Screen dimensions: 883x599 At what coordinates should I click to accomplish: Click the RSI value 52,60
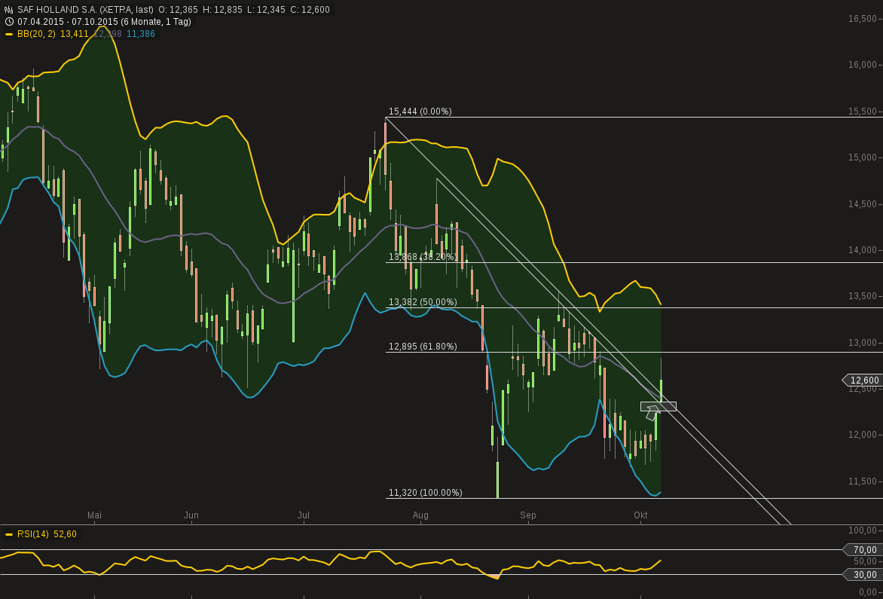(65, 533)
